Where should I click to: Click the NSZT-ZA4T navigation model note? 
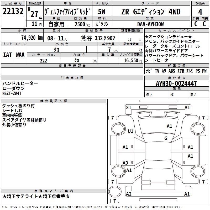click(12, 93)
